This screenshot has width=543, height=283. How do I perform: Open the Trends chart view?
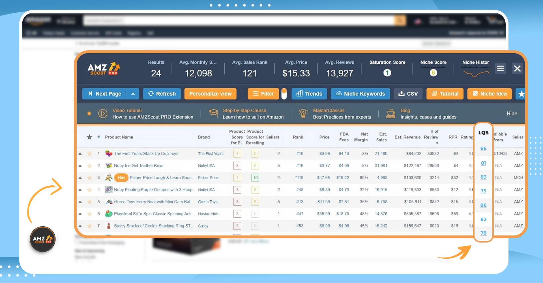309,94
